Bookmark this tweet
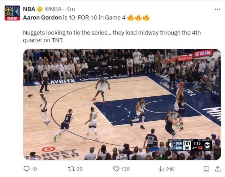 206,169
